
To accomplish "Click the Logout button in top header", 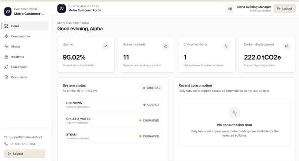I will (x=285, y=9).
